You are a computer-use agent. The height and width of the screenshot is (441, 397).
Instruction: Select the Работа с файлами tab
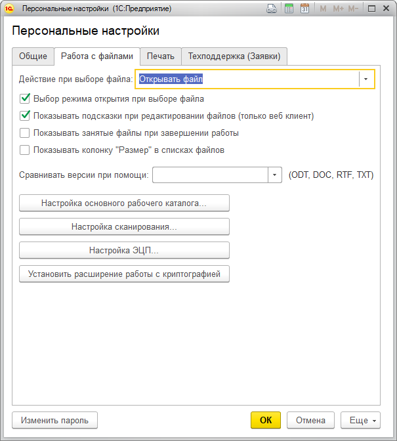point(97,56)
